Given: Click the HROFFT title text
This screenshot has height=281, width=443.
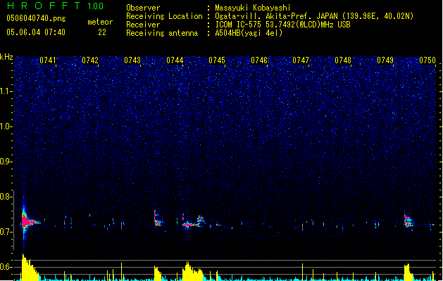Looking at the screenshot, I should tap(44, 6).
